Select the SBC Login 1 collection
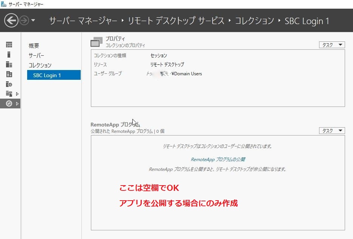Viewport: 353px width, 239px height. click(x=54, y=75)
